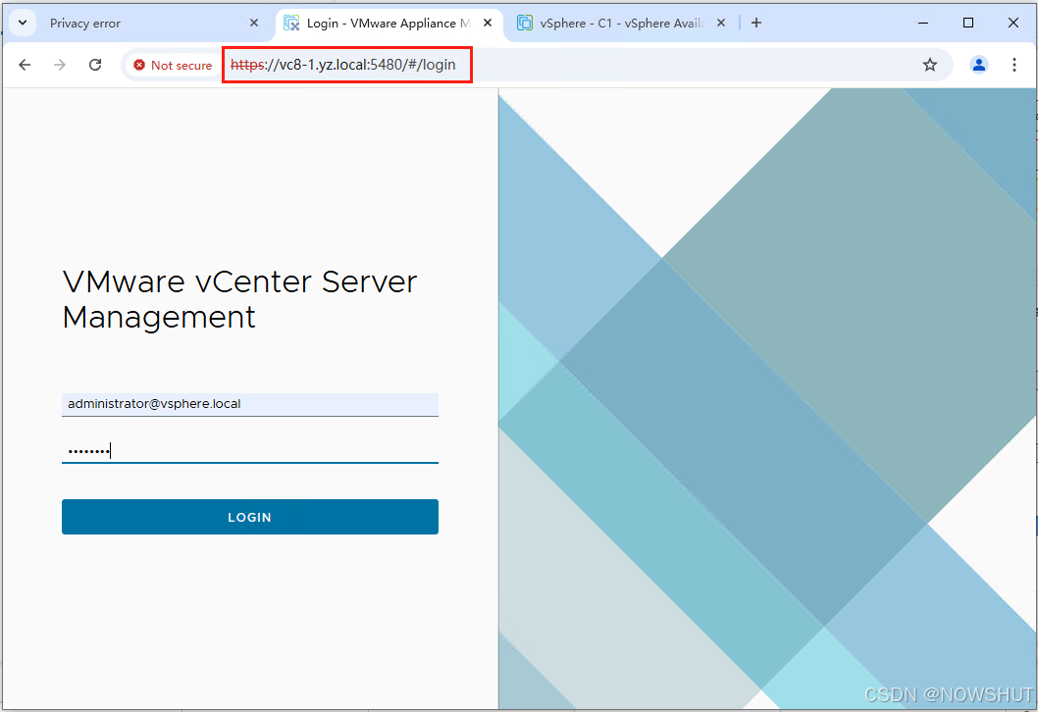The height and width of the screenshot is (712, 1038).
Task: Select the Login - VMware Appliance tab
Action: point(389,24)
